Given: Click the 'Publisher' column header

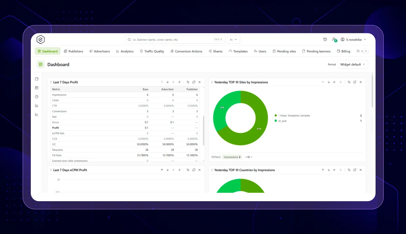Looking at the screenshot, I should (192, 89).
